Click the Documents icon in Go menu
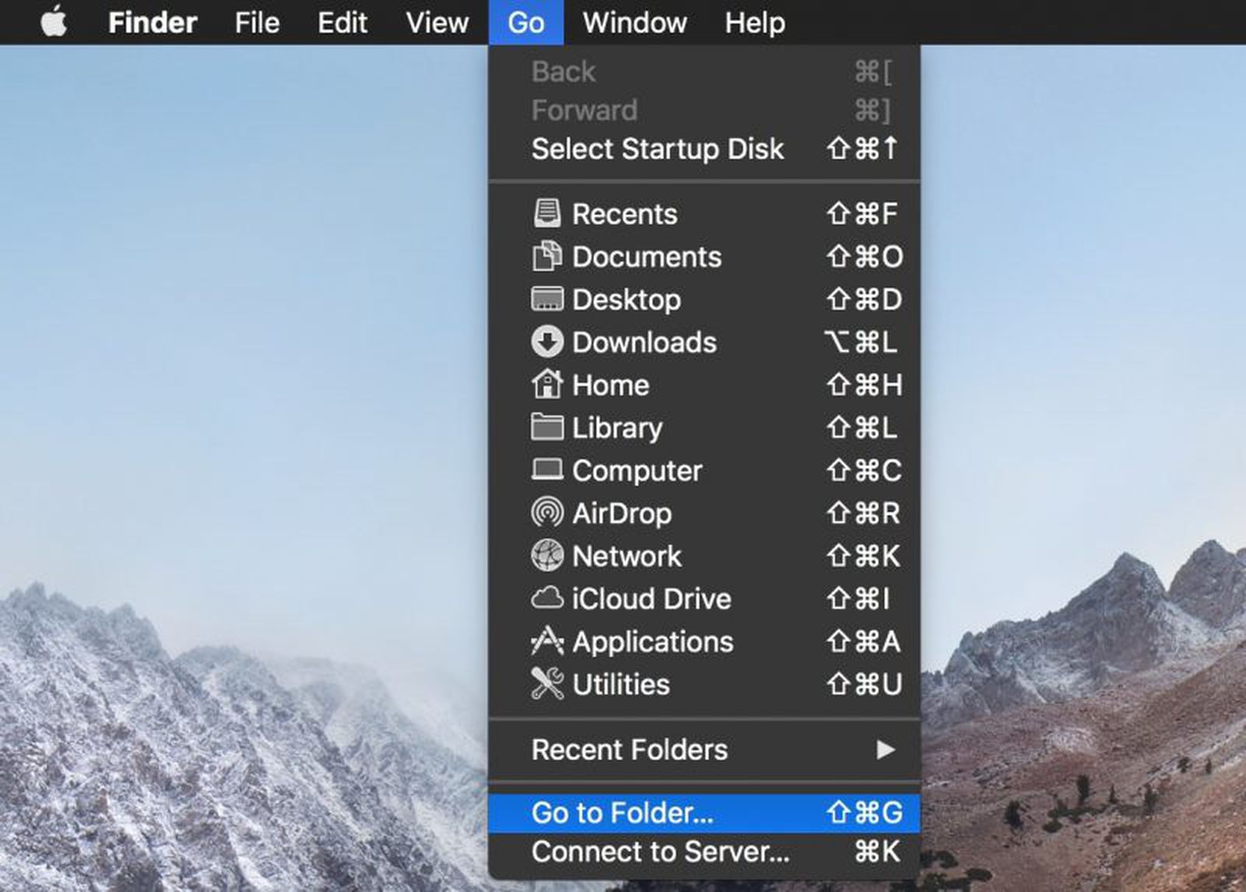The image size is (1246, 892). [x=547, y=256]
